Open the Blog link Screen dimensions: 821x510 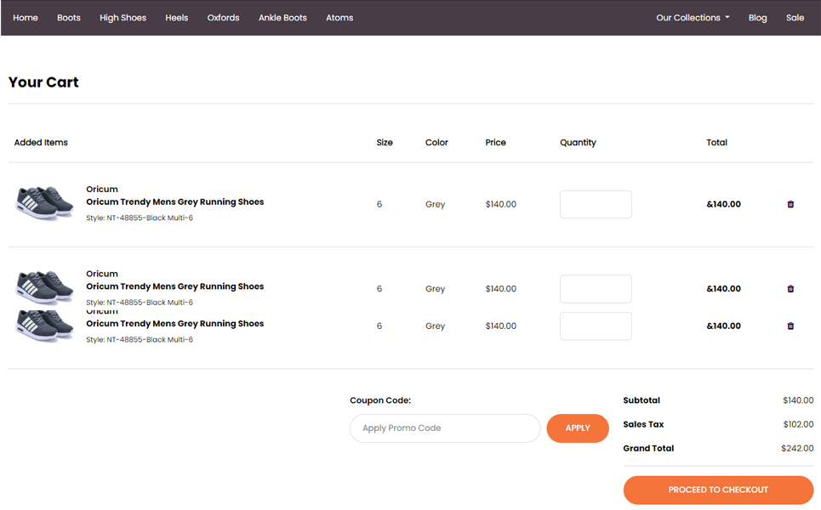pos(757,18)
